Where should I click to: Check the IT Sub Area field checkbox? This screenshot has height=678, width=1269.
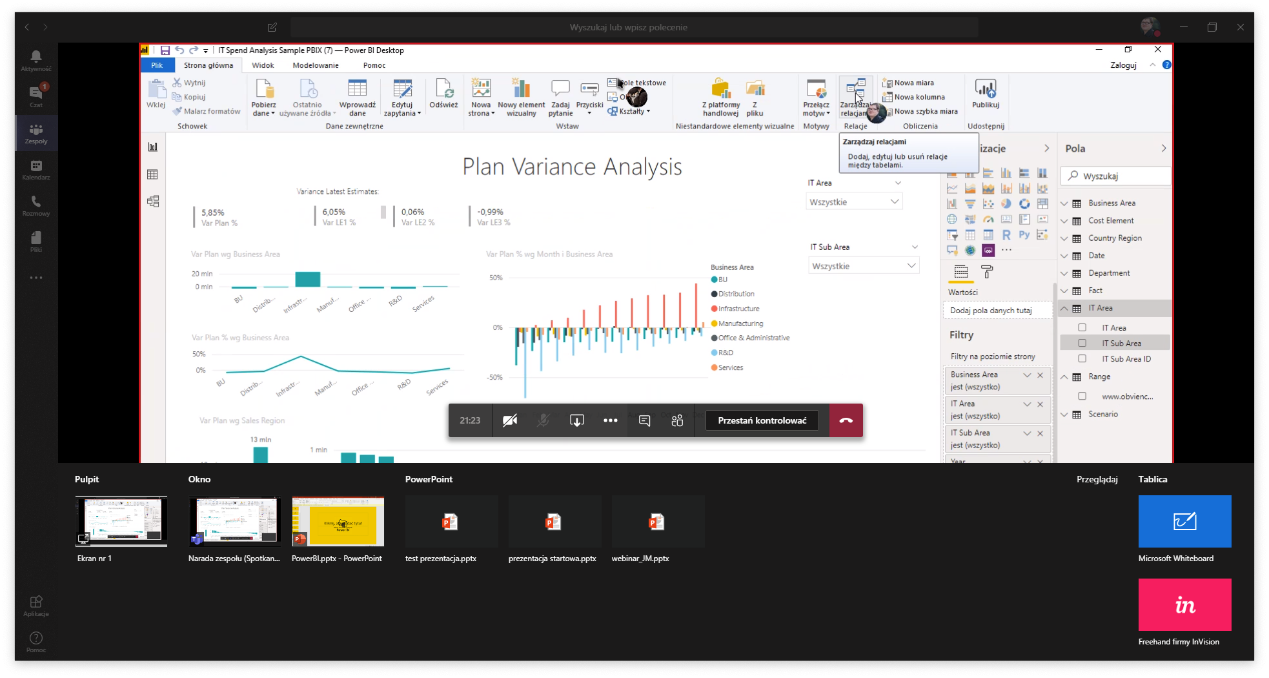point(1082,344)
